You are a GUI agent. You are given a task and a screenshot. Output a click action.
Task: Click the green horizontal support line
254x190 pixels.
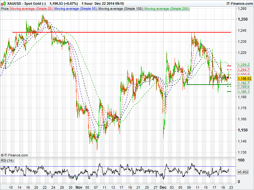coord(206,84)
